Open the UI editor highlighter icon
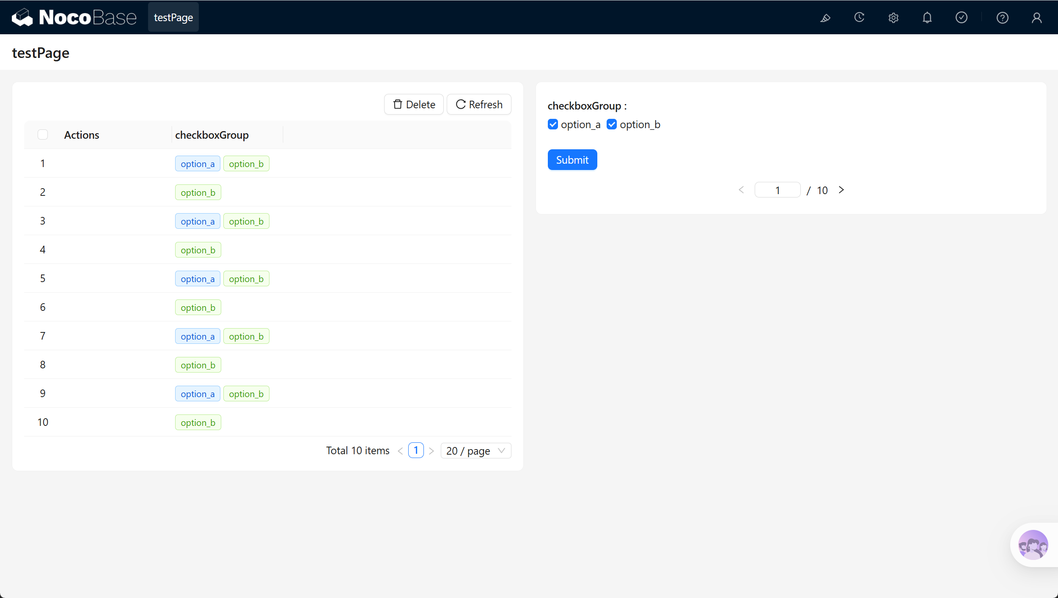Image resolution: width=1058 pixels, height=598 pixels. [x=825, y=18]
